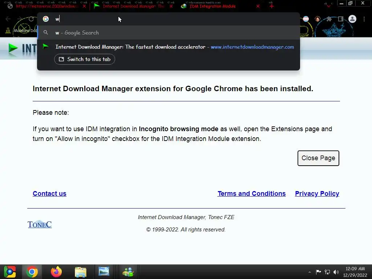Open the start menu Chrome-style orb

click(x=10, y=272)
